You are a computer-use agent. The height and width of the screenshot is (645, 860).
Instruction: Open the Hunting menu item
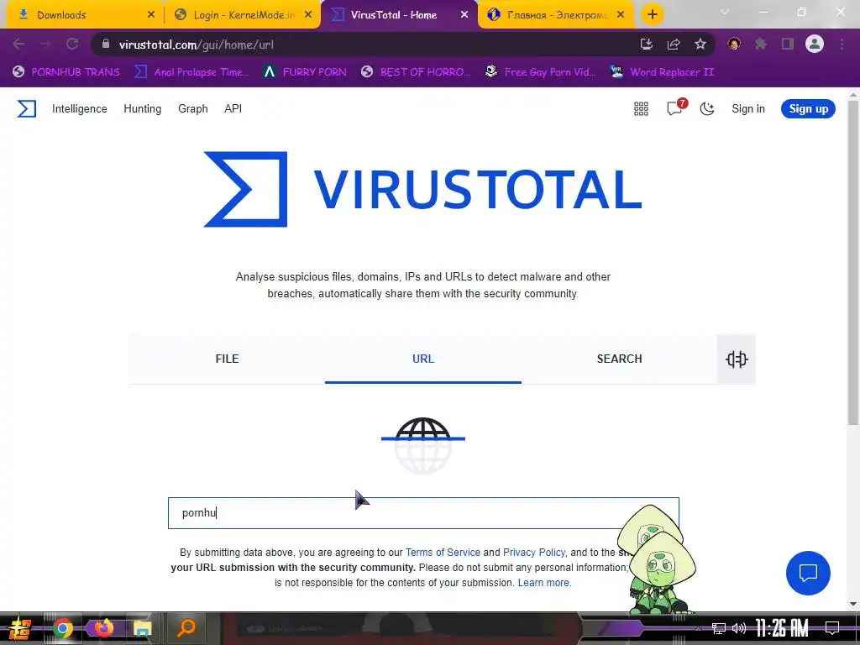pyautogui.click(x=143, y=108)
